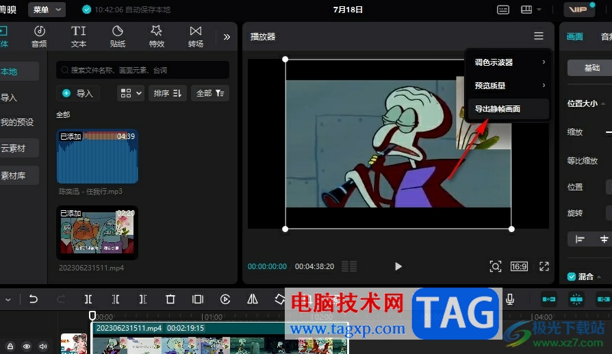Select the 基础 sub-tab button
This screenshot has width=612, height=354.
(591, 68)
